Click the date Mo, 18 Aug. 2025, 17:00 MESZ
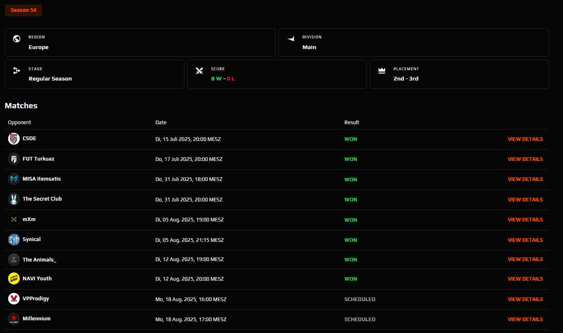 (191, 319)
